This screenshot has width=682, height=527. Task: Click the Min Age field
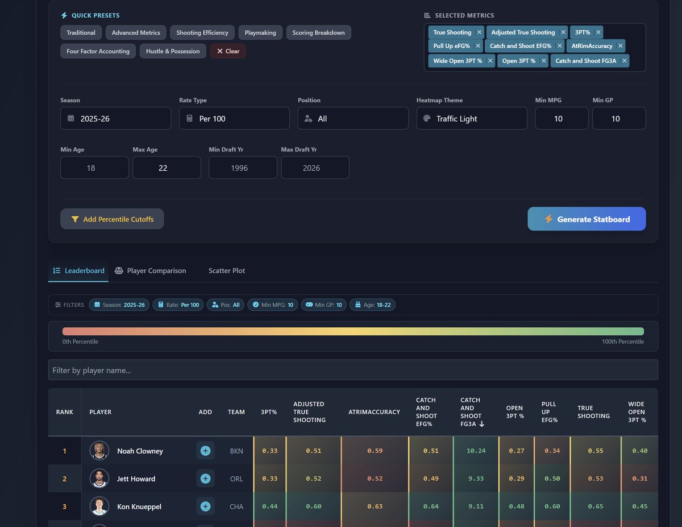click(x=94, y=168)
